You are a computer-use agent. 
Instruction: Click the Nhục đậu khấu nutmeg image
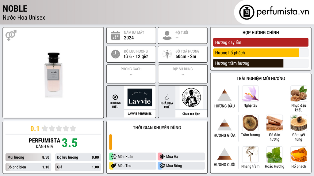pyautogui.click(x=299, y=94)
